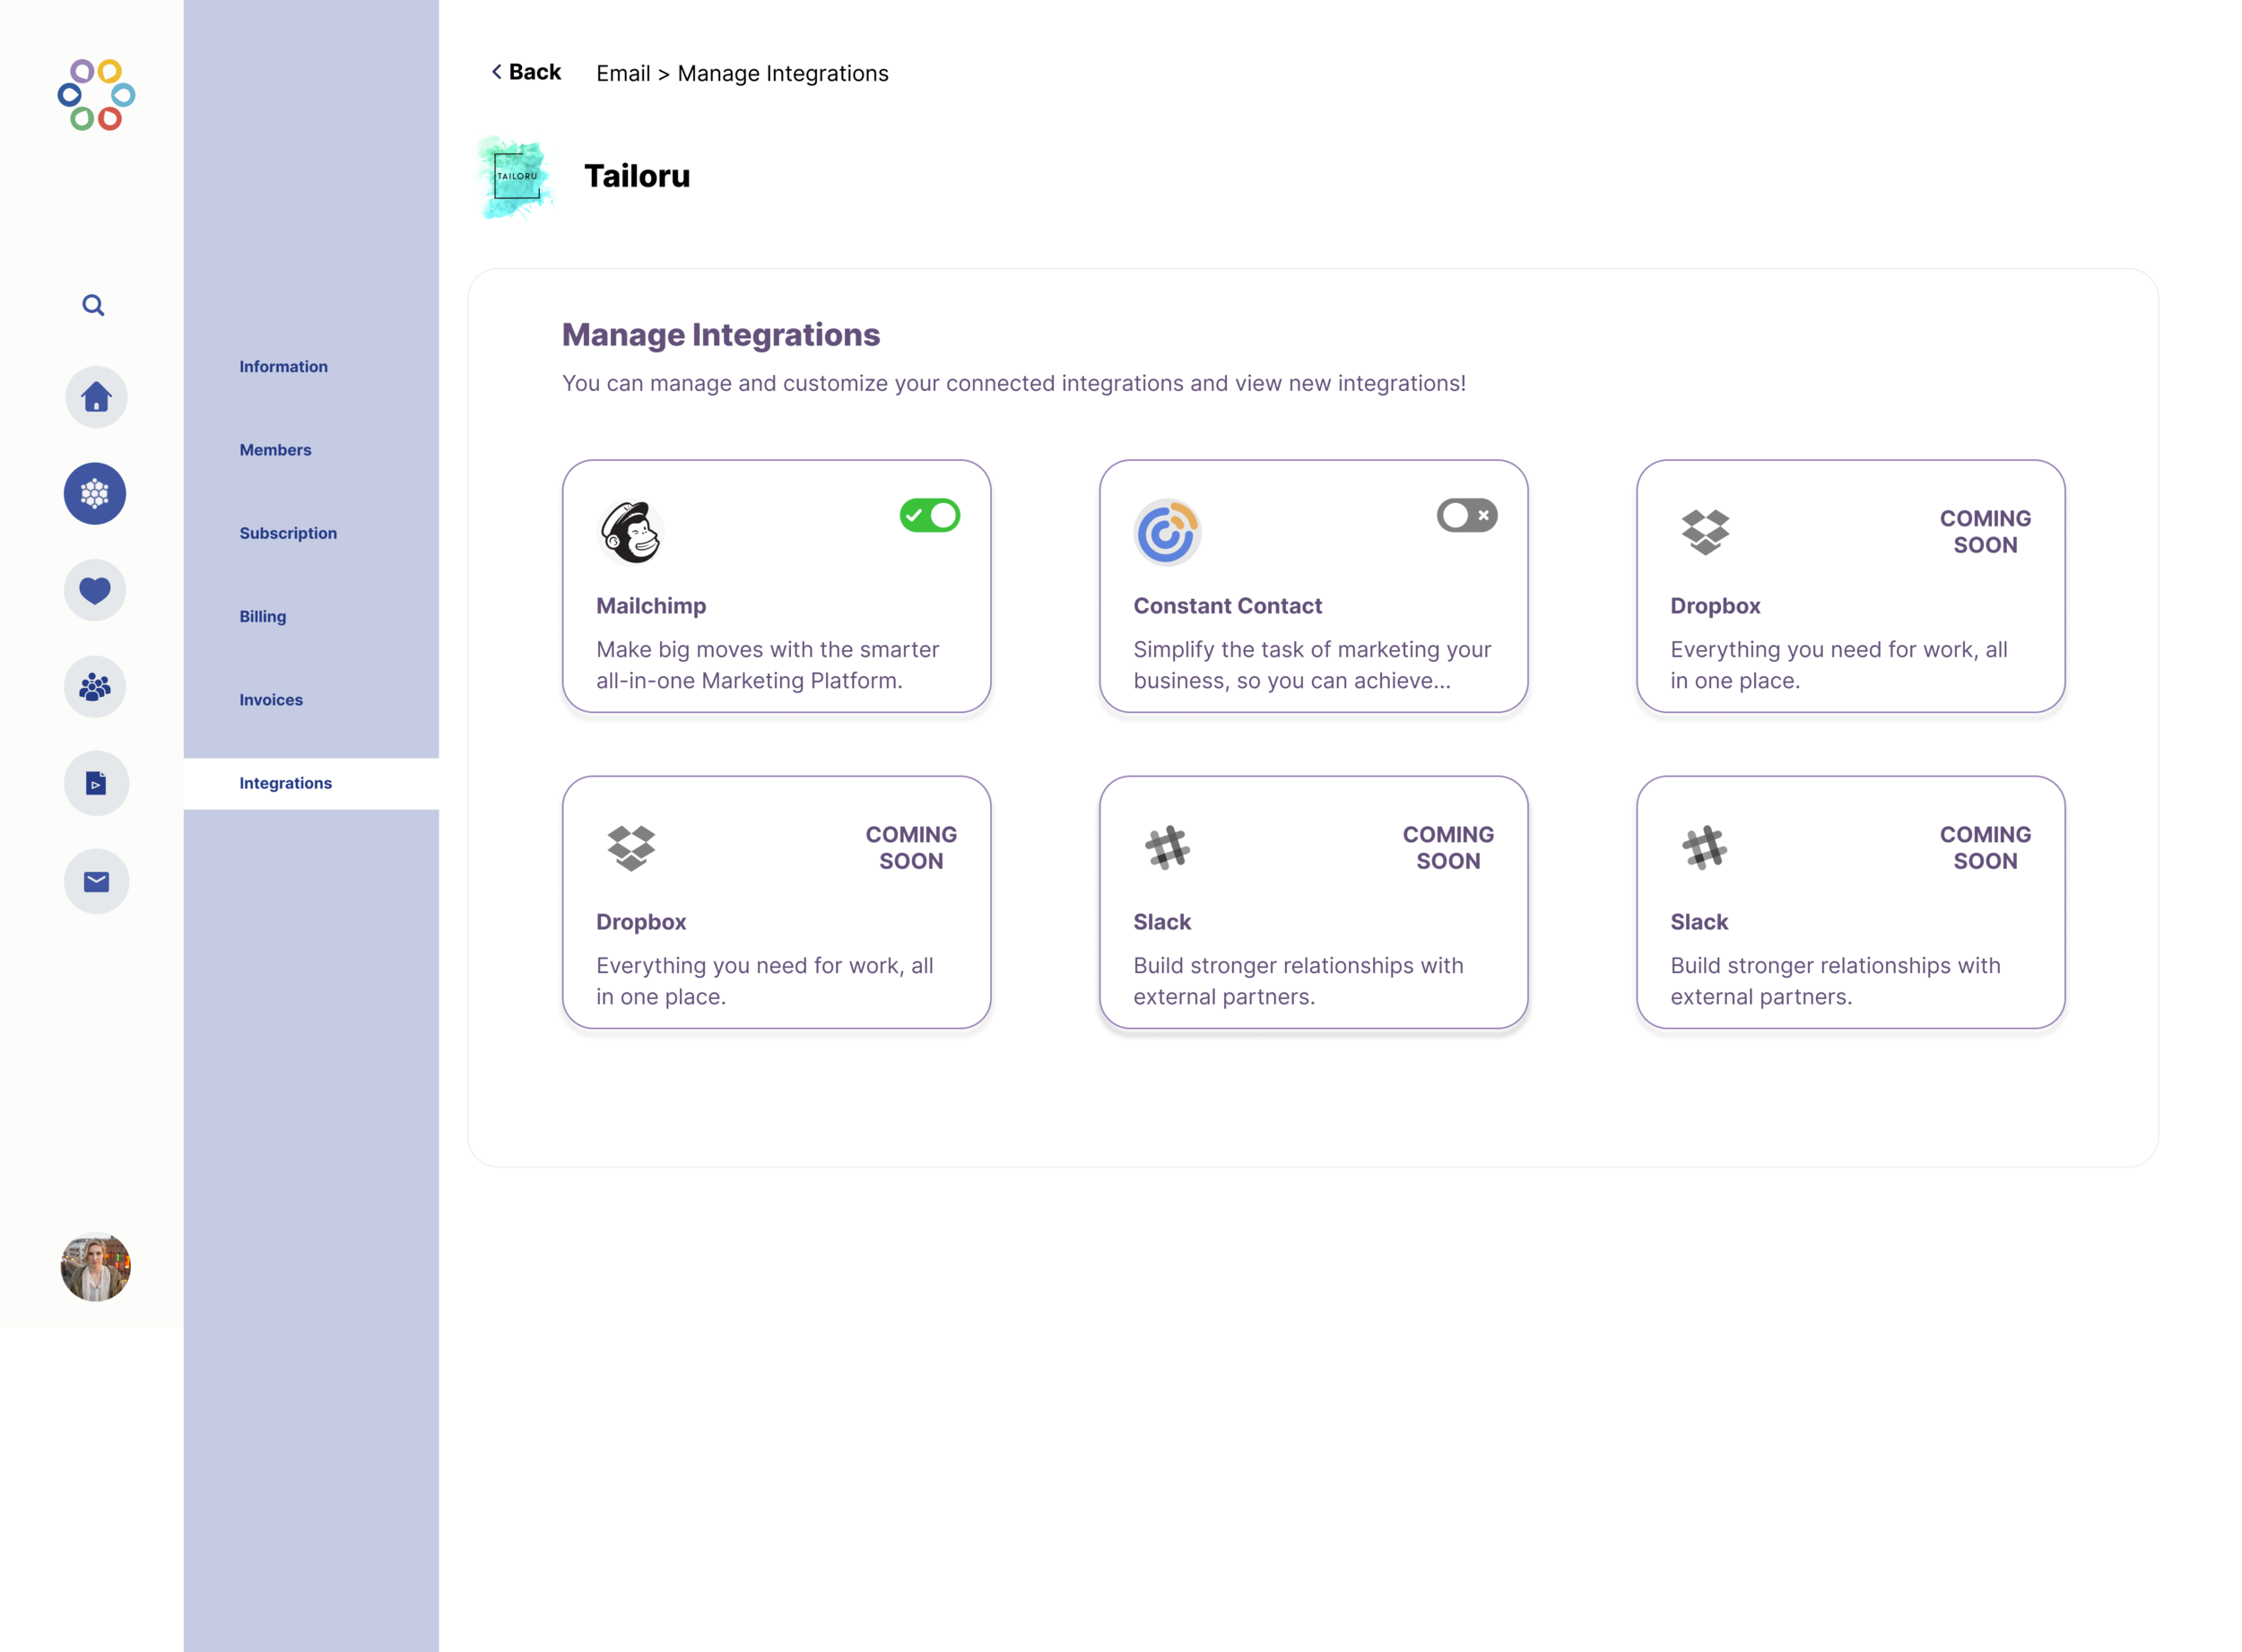Go to the Members section
This screenshot has height=1652, width=2242.
pyautogui.click(x=275, y=450)
